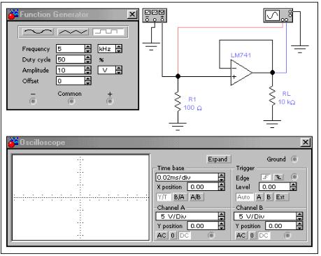Click the oscilloscope Ground terminal
This screenshot has width=321, height=256.
point(294,159)
